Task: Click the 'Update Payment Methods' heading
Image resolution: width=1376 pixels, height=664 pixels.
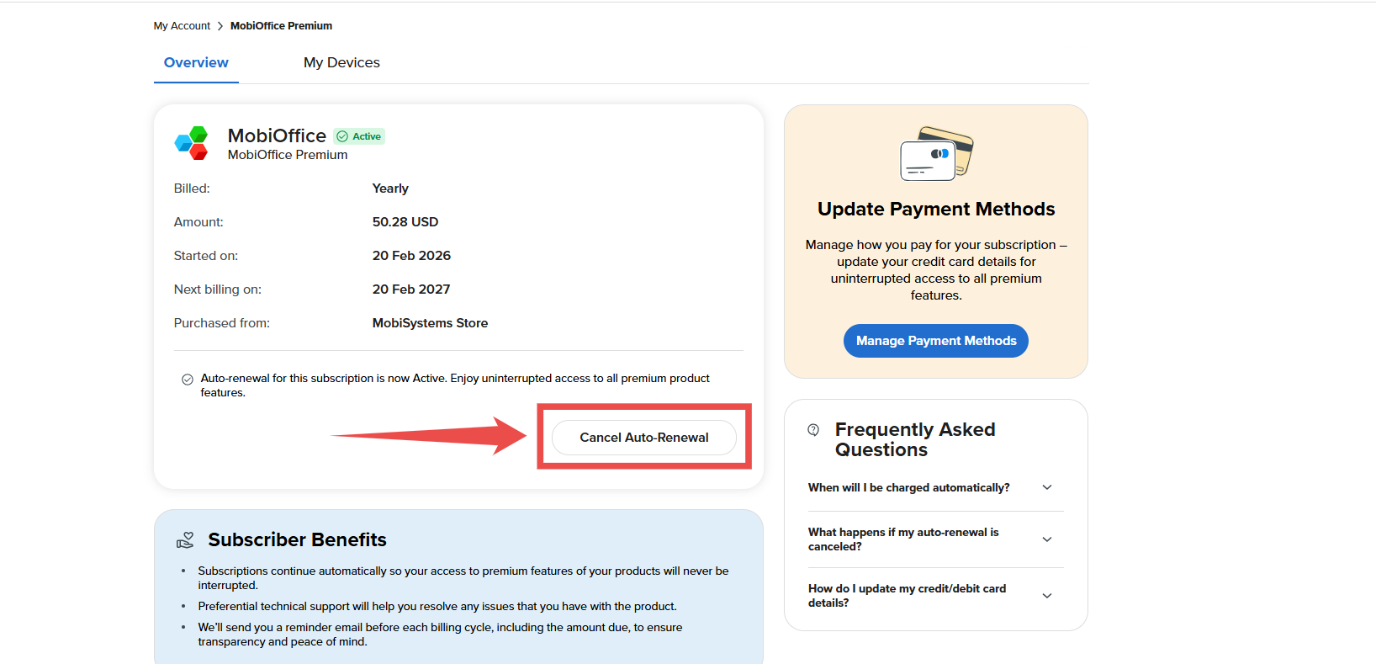Action: tap(936, 209)
